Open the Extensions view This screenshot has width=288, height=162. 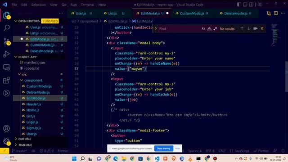(x=6, y=80)
